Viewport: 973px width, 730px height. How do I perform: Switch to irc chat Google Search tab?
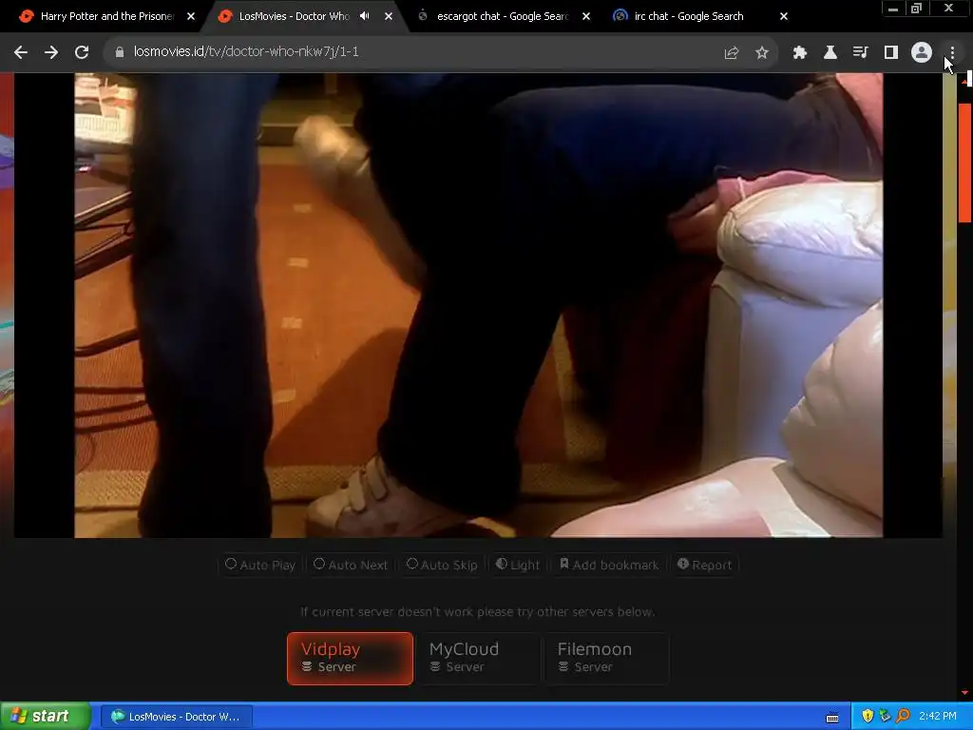click(689, 16)
